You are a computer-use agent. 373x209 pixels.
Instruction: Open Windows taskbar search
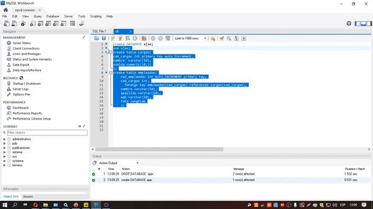point(15,205)
